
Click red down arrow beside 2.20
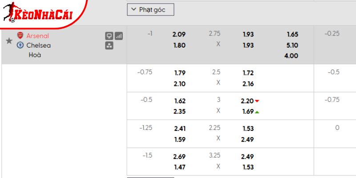point(257,101)
